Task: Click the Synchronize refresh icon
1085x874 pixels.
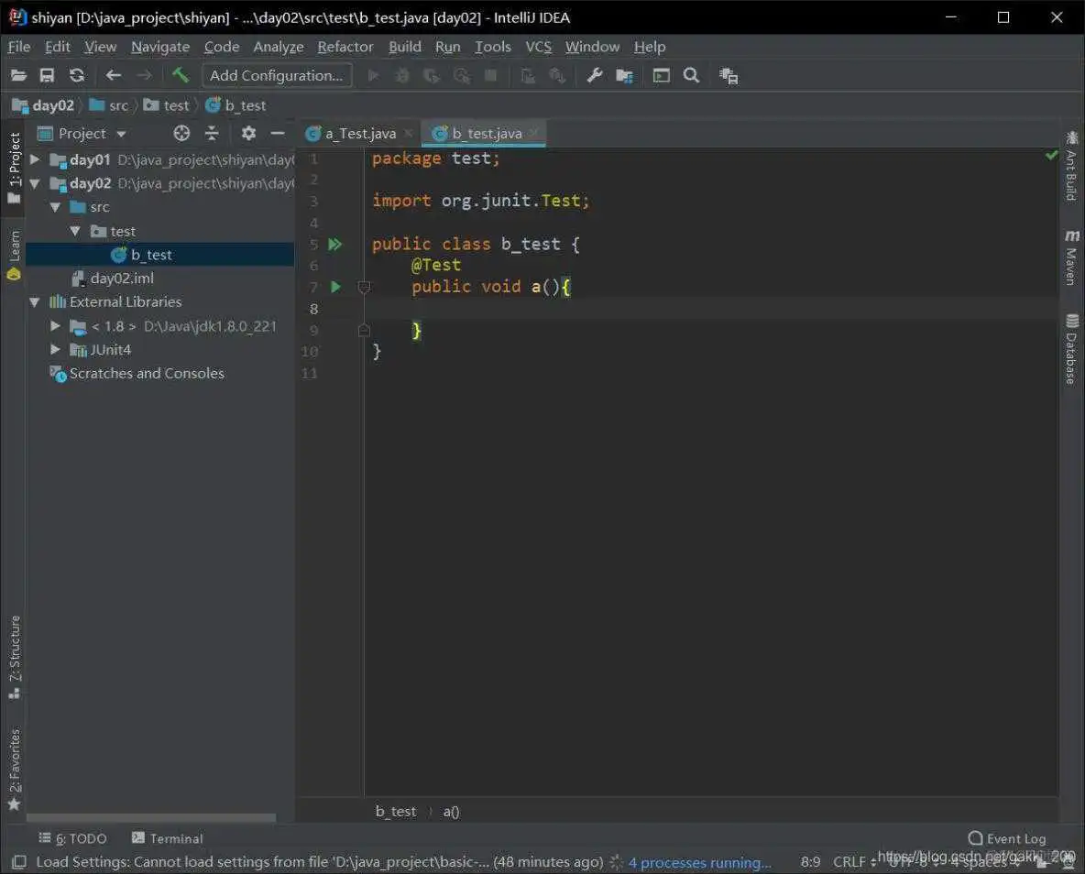Action: tap(76, 75)
